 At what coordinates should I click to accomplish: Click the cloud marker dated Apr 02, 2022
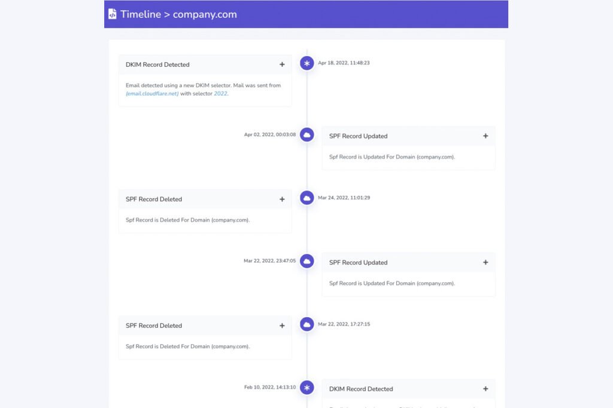click(307, 135)
